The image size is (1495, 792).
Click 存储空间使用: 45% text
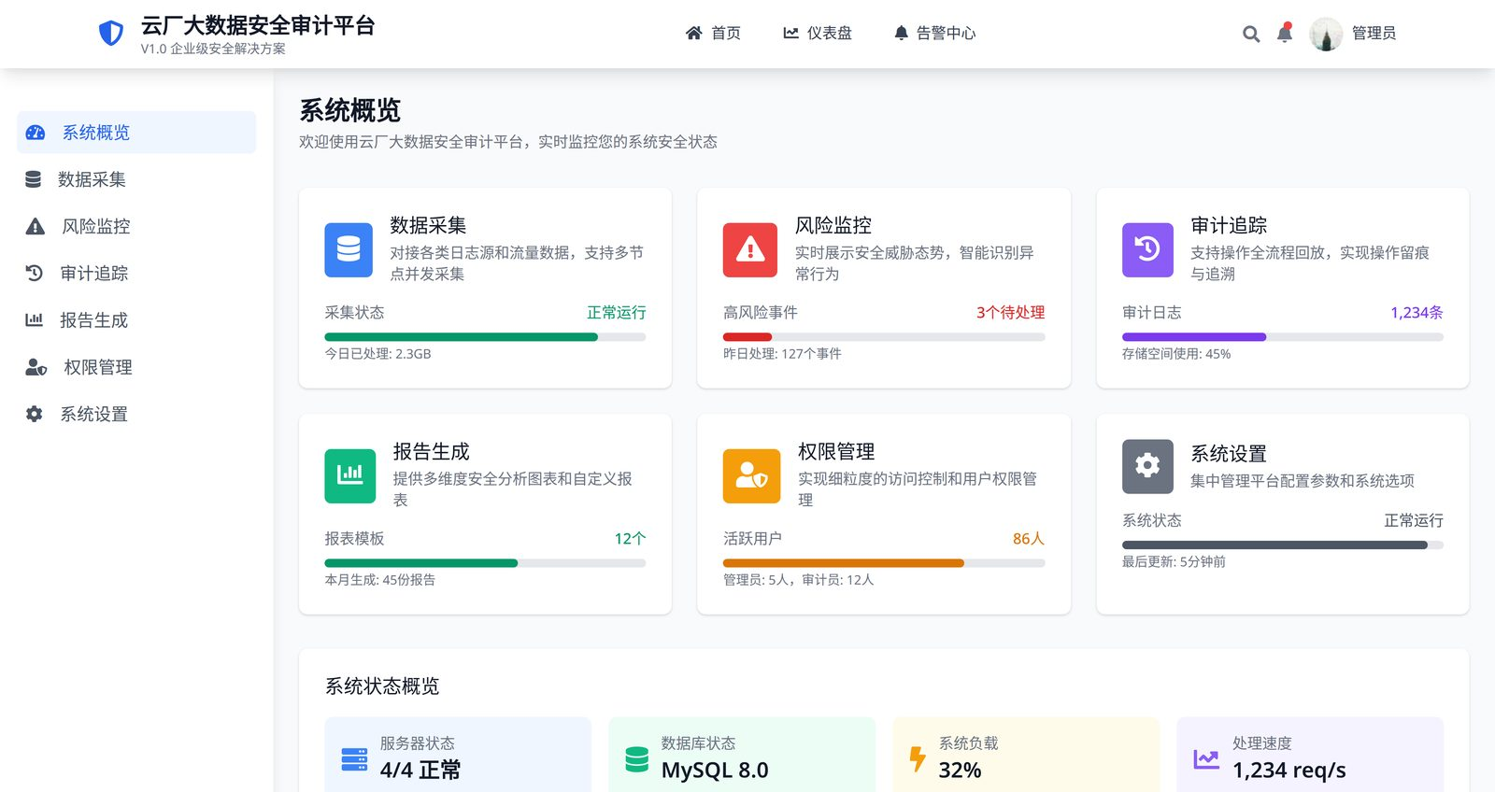(1176, 354)
